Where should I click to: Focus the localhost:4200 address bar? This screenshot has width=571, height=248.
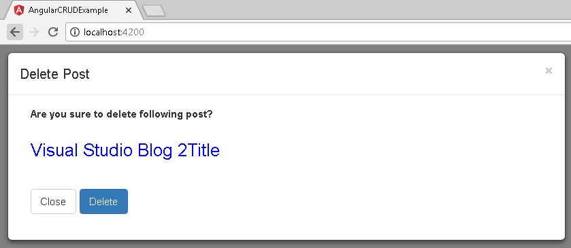point(318,32)
